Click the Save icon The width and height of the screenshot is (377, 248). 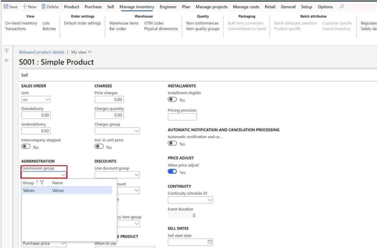10,6
